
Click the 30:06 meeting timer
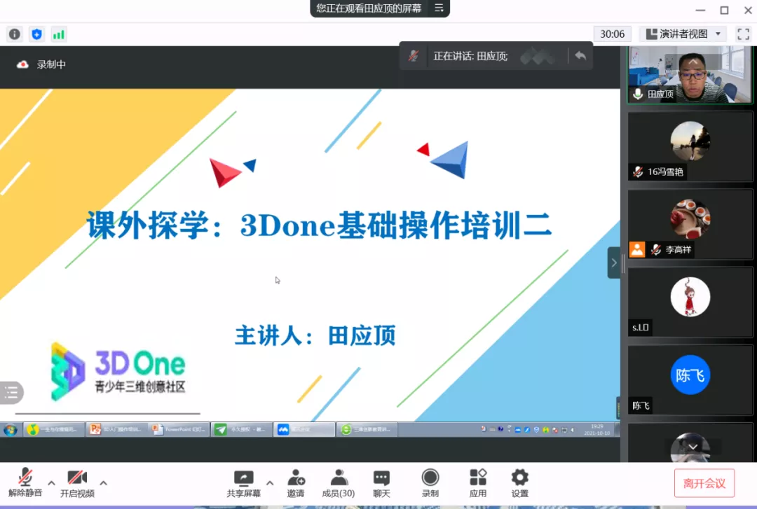click(x=612, y=34)
